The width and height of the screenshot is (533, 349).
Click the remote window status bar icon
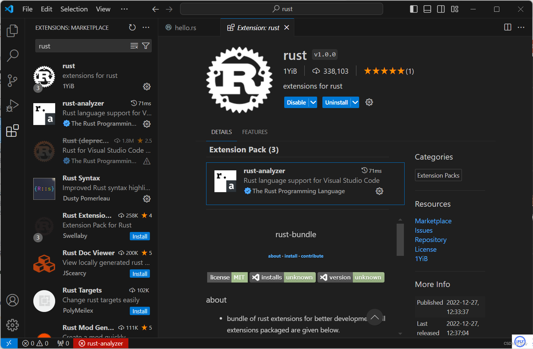9,343
